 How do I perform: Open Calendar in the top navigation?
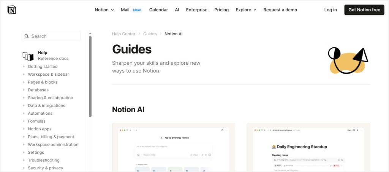pyautogui.click(x=158, y=10)
